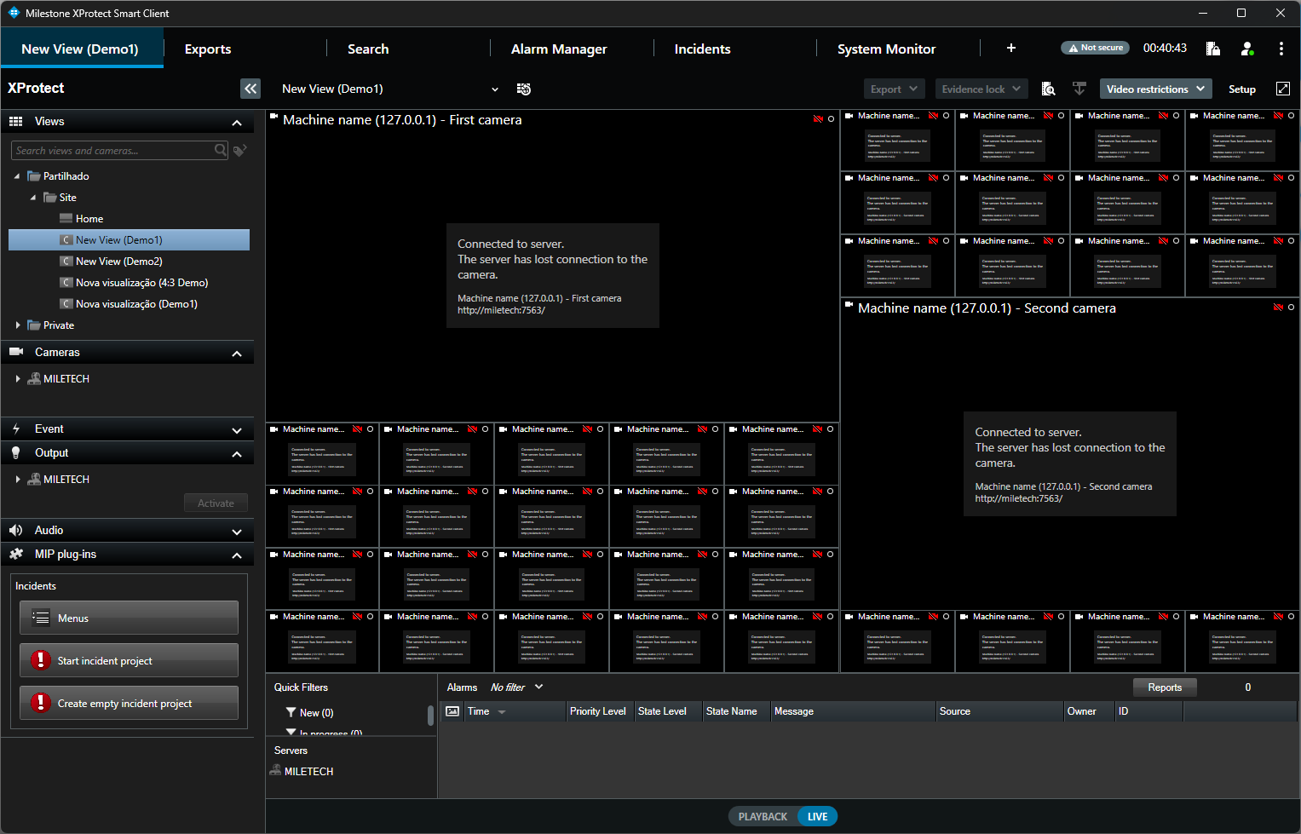Expand the Private folder tree arrow

(x=18, y=325)
